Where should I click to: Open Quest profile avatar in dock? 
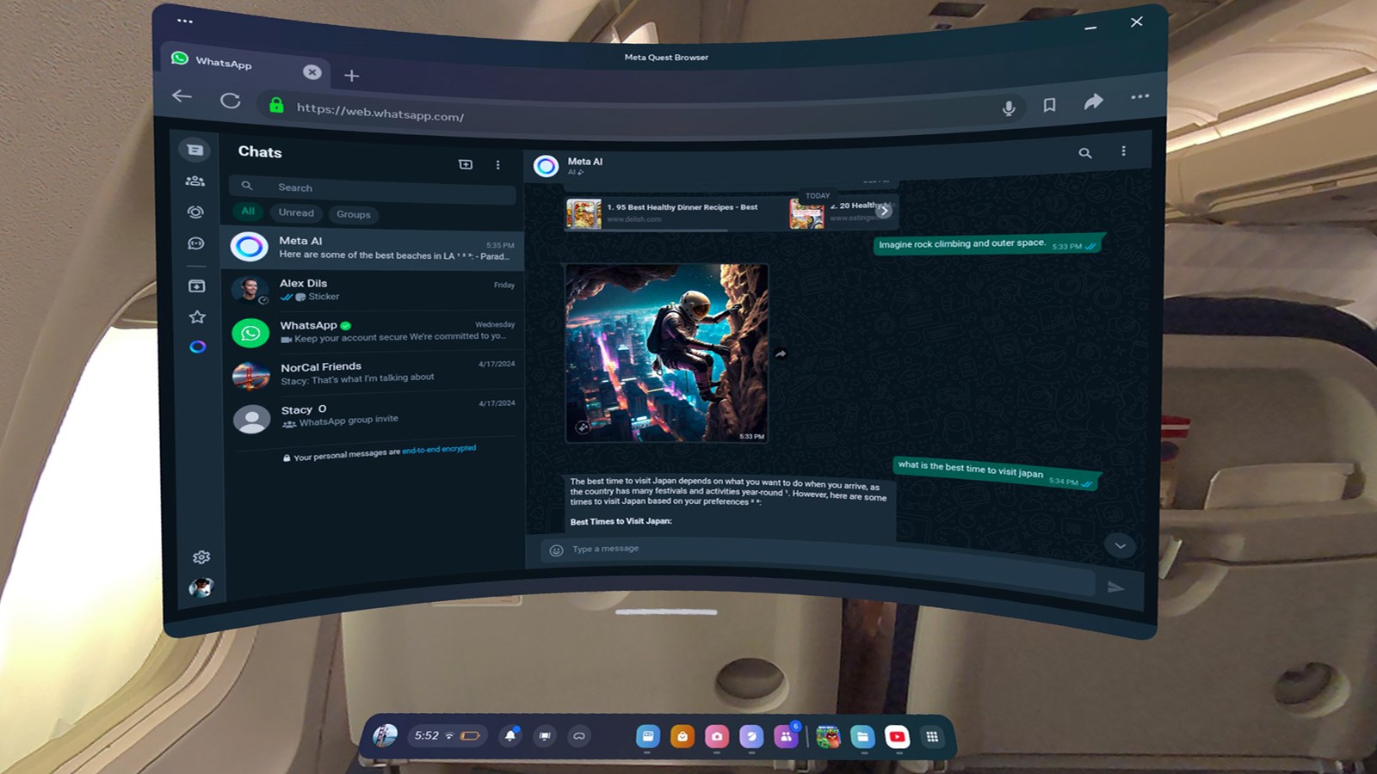coord(385,735)
